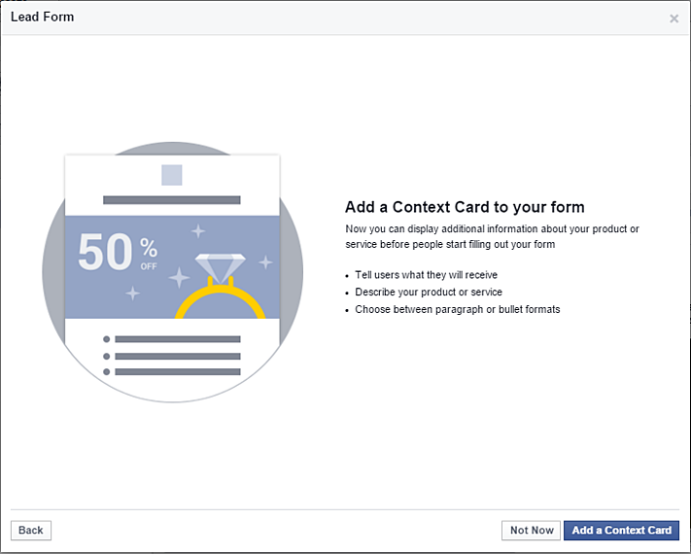The image size is (691, 554).
Task: Click the 'Add a Context Card to your form' heading
Action: (x=465, y=207)
